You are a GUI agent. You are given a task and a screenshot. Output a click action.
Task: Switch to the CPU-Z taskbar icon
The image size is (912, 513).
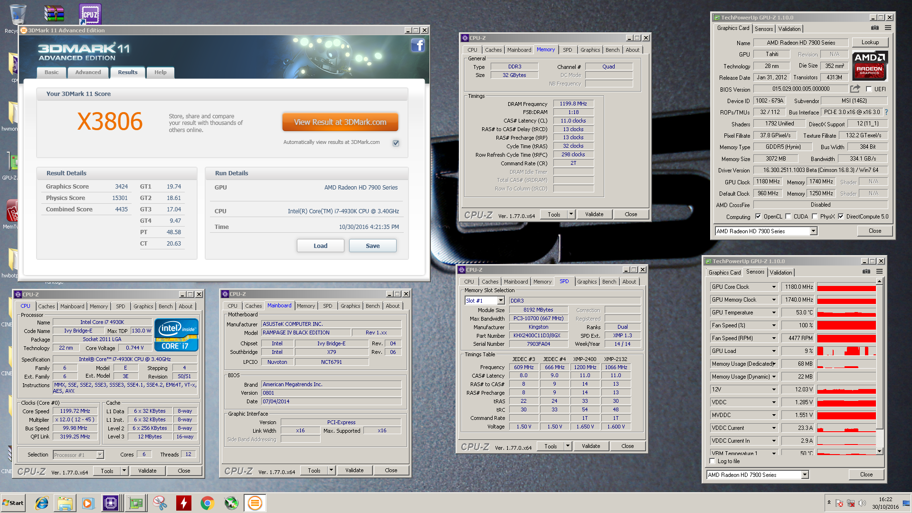tap(111, 503)
